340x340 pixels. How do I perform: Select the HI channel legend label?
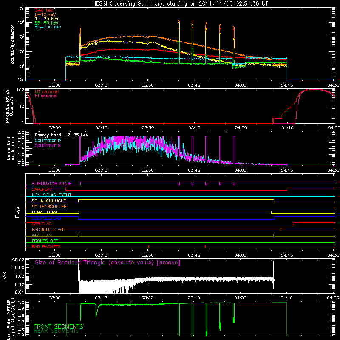click(x=46, y=96)
